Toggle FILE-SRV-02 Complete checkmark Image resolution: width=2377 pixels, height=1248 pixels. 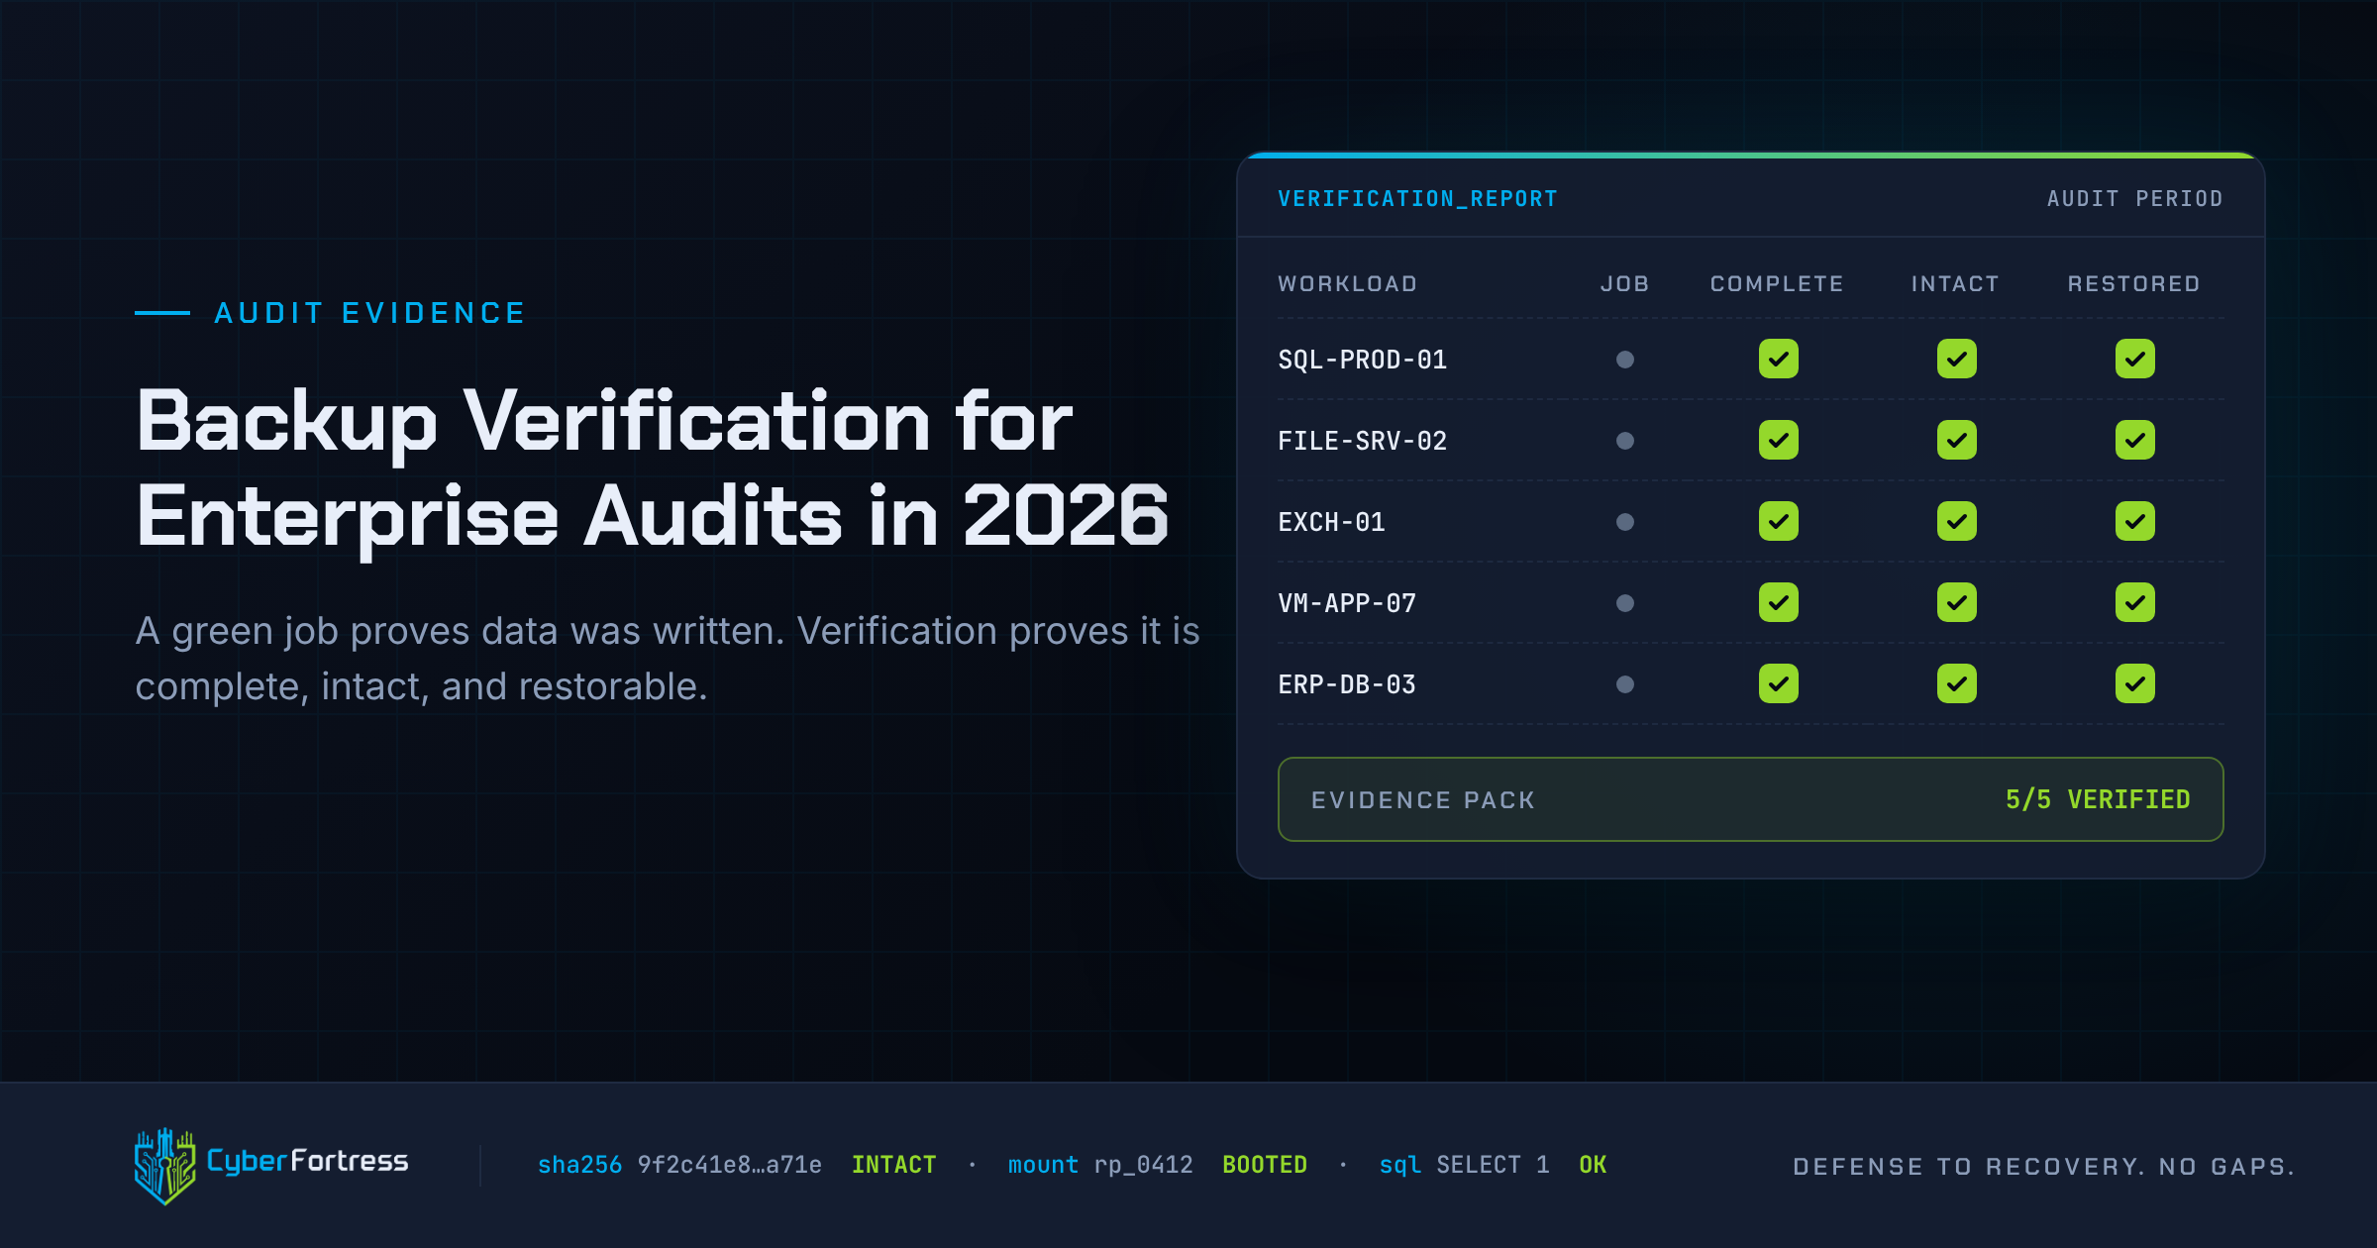(x=1779, y=440)
